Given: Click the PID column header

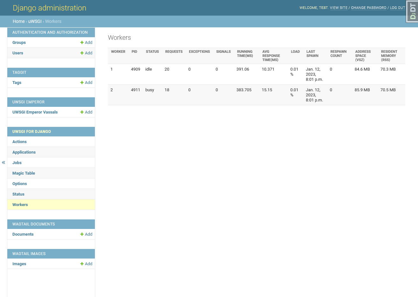Looking at the screenshot, I should coord(134,52).
